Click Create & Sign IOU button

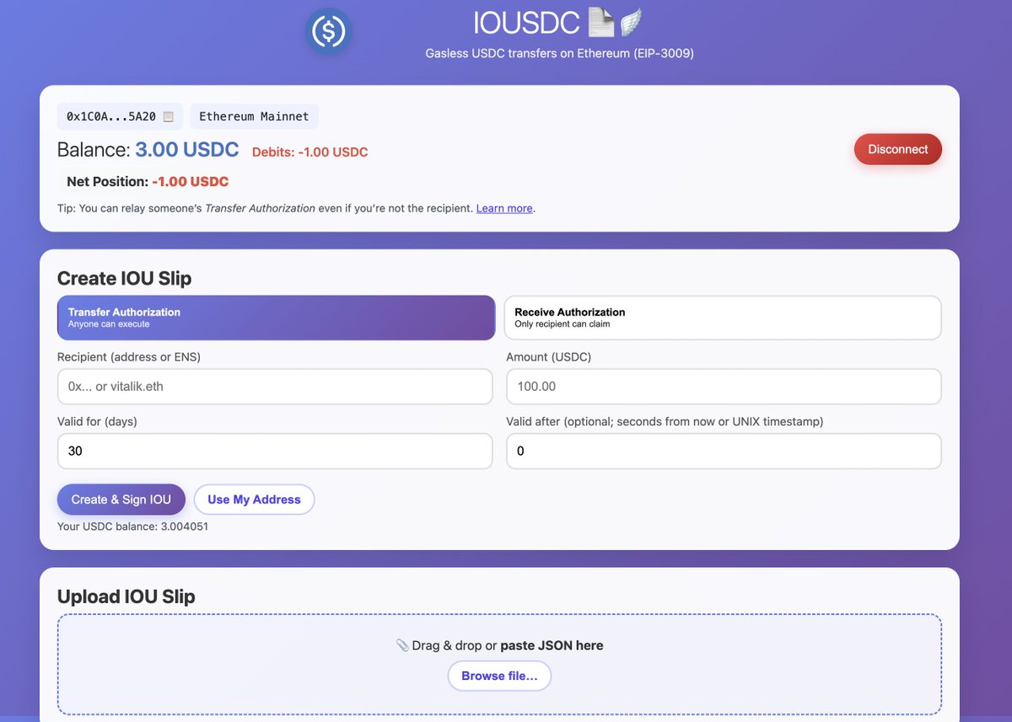121,500
